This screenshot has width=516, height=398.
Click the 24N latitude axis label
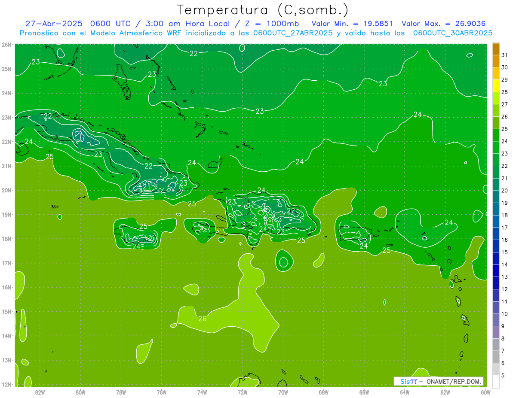point(6,93)
